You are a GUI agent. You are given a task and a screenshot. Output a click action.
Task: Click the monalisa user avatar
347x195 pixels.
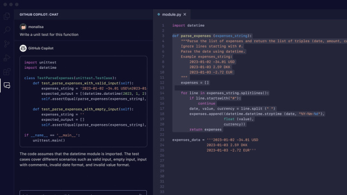(x=23, y=27)
